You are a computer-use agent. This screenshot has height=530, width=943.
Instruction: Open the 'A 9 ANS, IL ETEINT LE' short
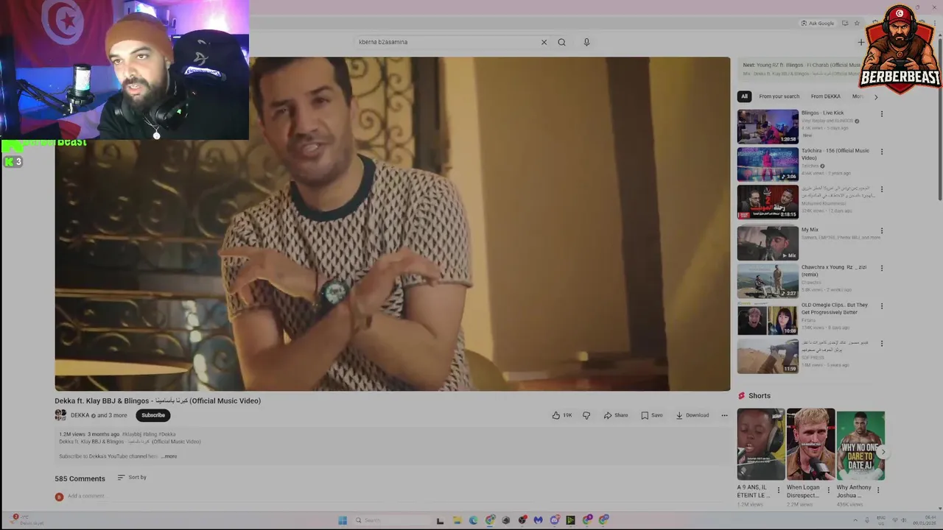761,445
